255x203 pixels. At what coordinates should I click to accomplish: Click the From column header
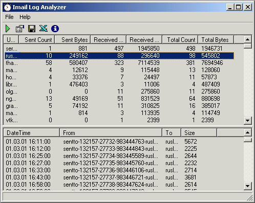pyautogui.click(x=111, y=133)
